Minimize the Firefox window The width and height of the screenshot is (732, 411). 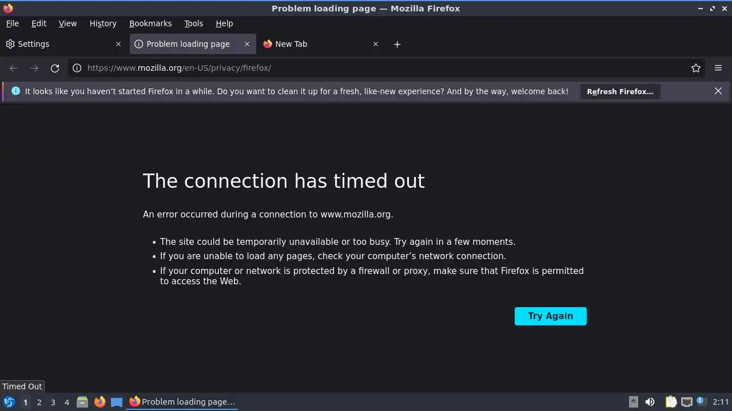click(x=701, y=9)
